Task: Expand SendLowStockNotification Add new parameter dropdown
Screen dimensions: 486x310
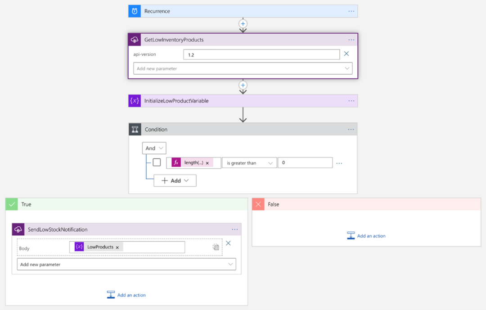Action: (126, 264)
